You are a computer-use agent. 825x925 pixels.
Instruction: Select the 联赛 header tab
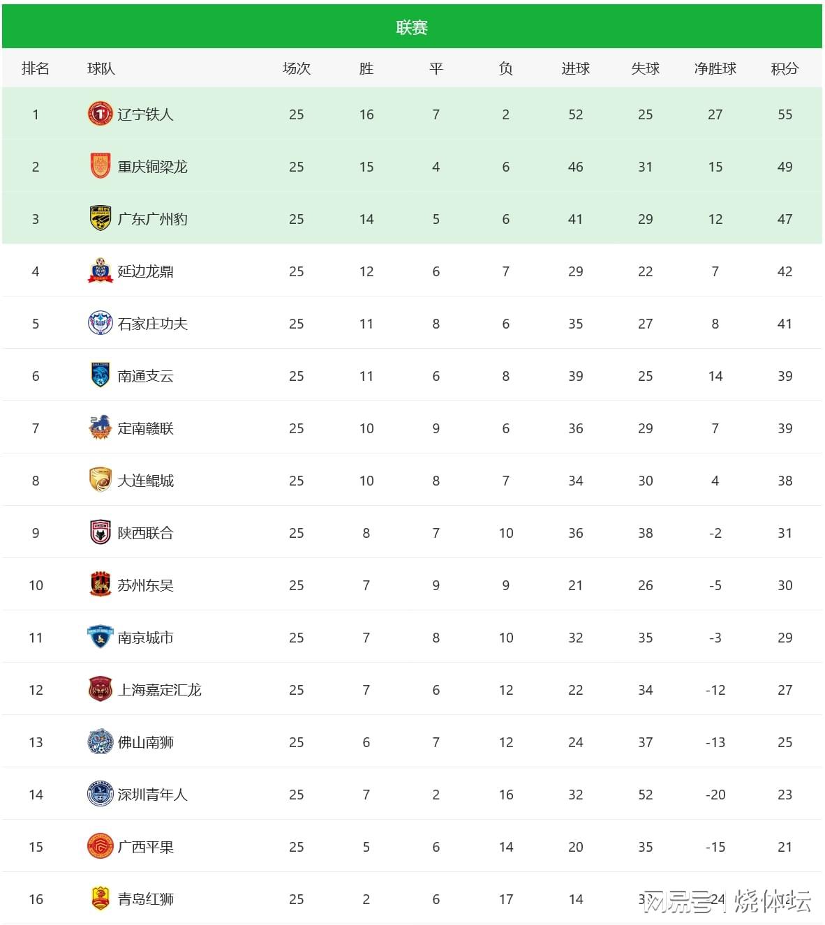412,27
